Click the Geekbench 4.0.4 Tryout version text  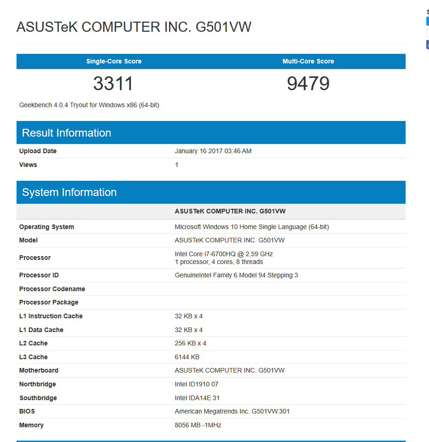pyautogui.click(x=89, y=105)
